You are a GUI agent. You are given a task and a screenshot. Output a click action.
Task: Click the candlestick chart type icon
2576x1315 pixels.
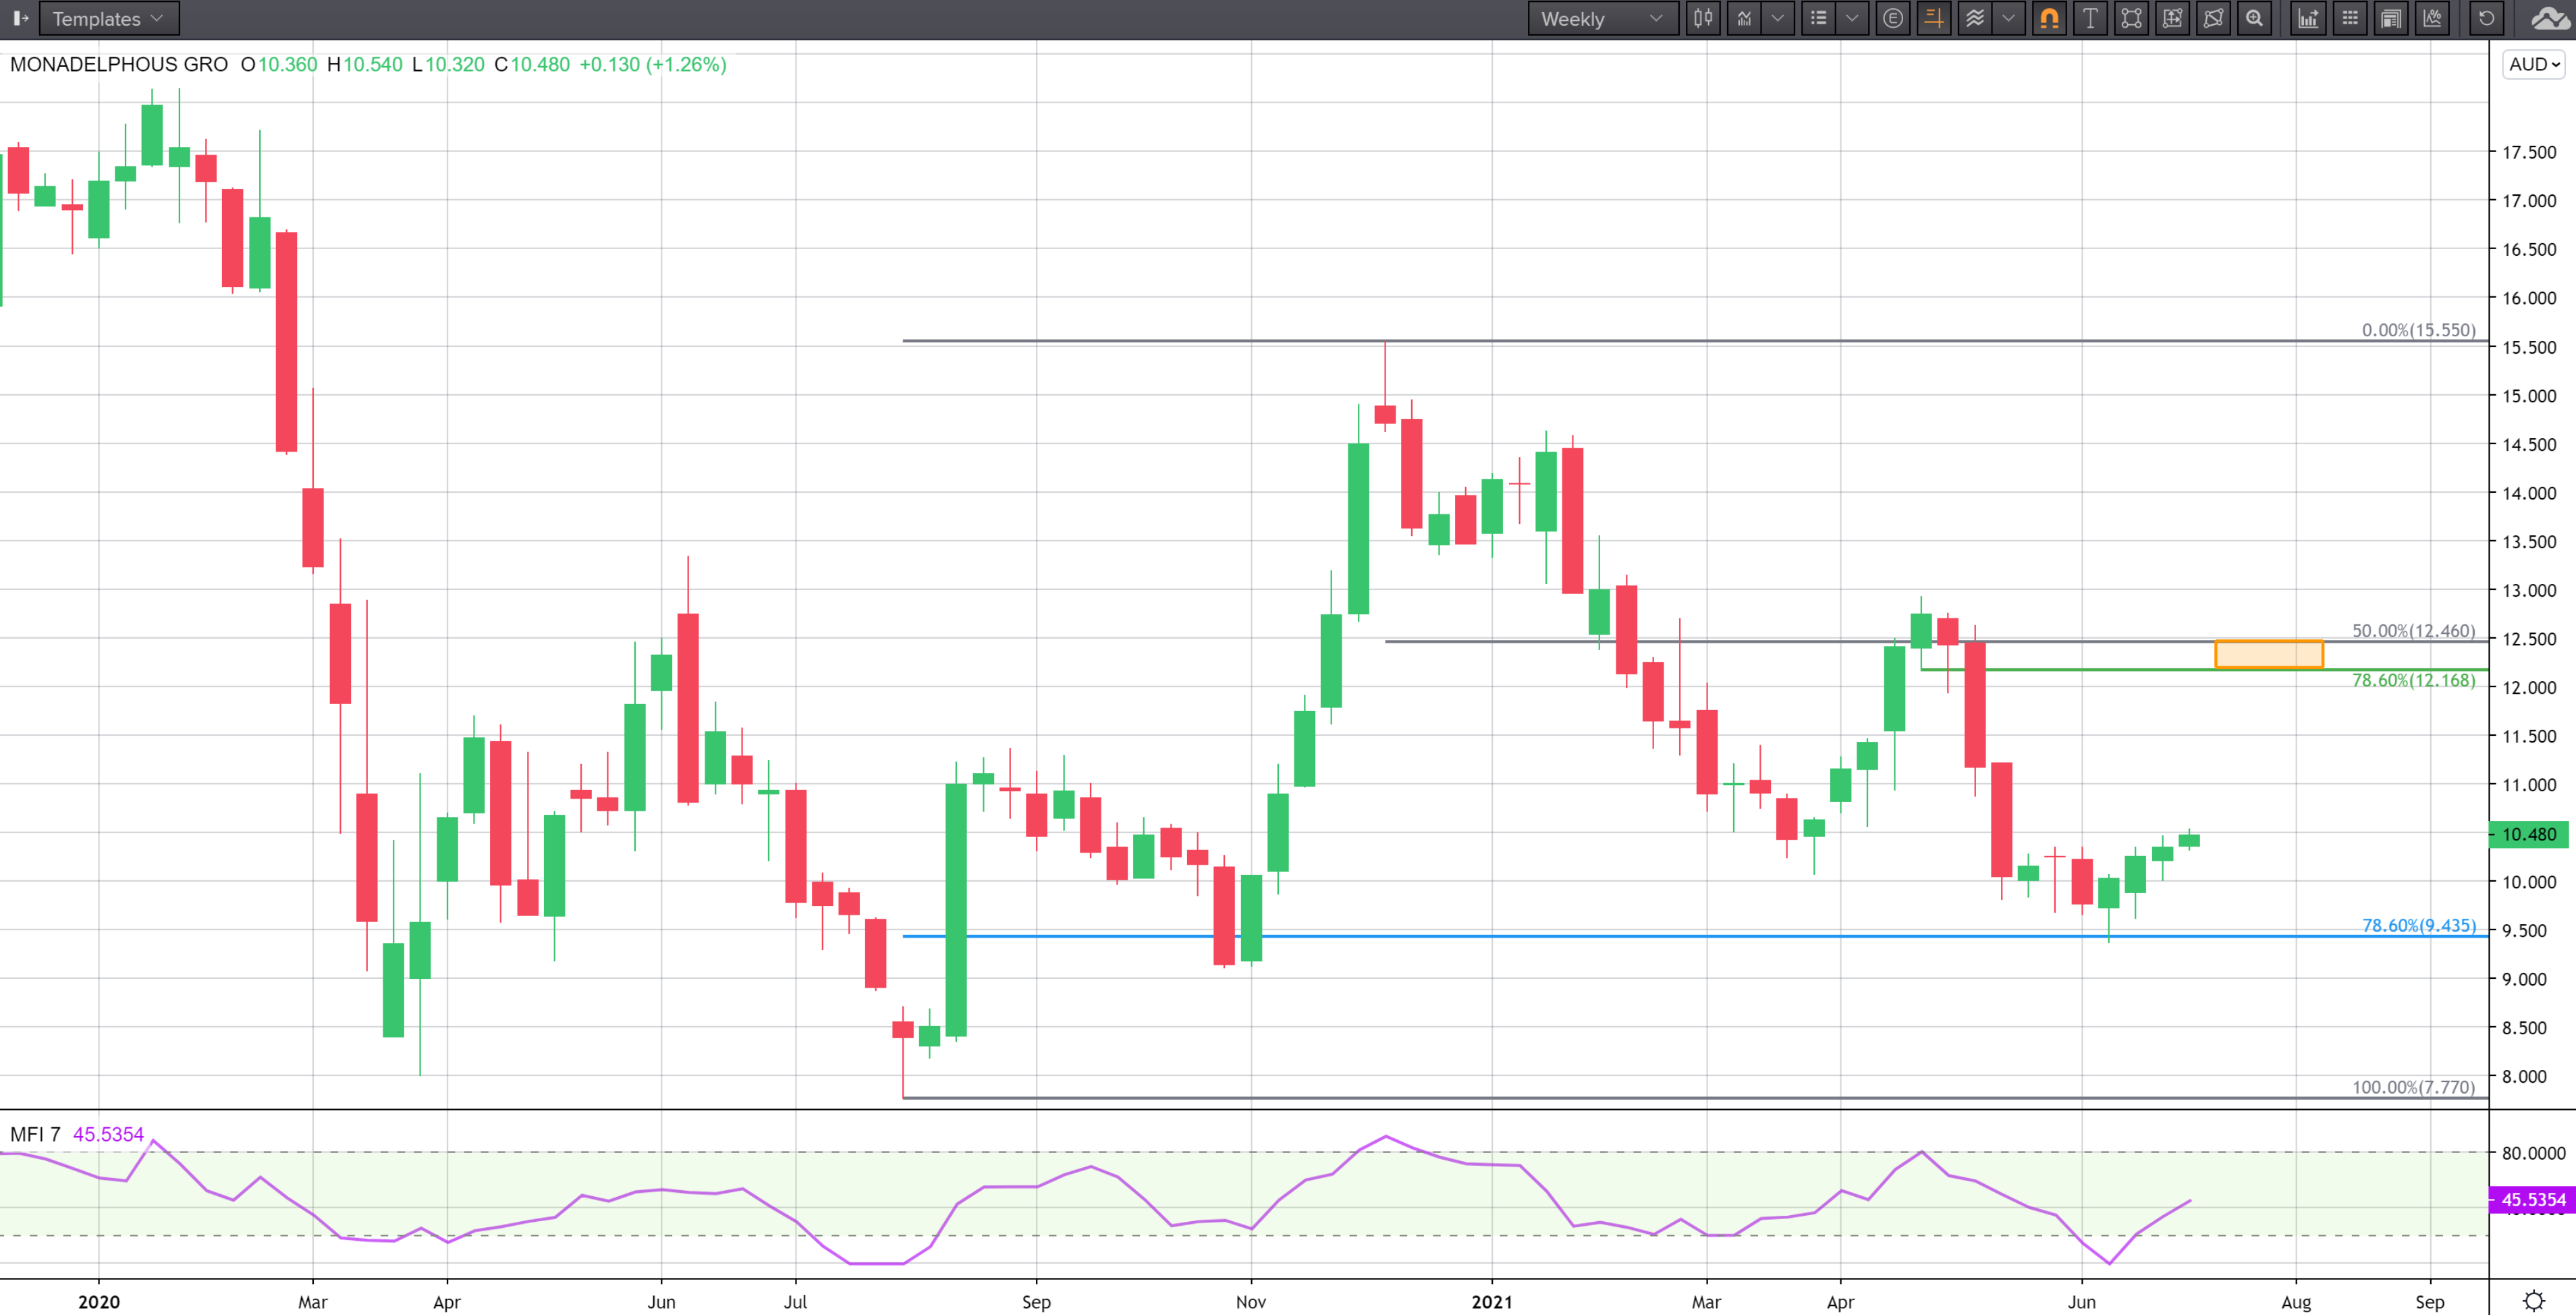click(x=1702, y=19)
